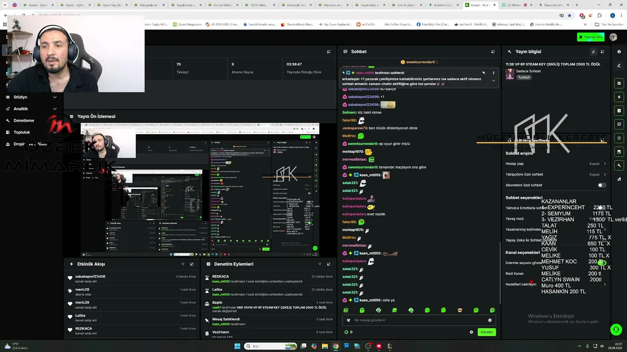This screenshot has height=352, width=627.
Task: Expand the Kanal eylemleri panel
Action: click(x=603, y=140)
